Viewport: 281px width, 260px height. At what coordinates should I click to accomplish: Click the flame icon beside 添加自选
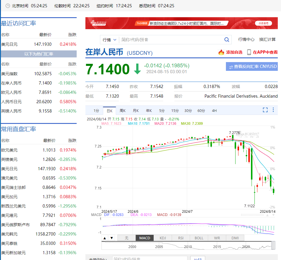pyautogui.click(x=221, y=52)
